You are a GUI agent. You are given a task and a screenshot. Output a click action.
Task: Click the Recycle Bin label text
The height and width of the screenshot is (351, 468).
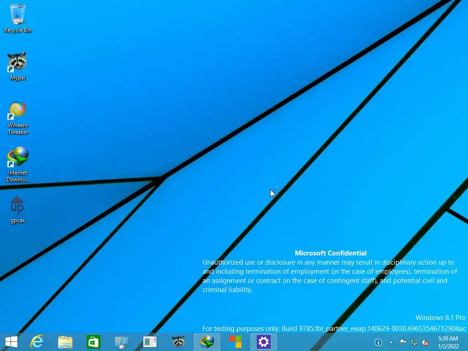click(x=18, y=30)
